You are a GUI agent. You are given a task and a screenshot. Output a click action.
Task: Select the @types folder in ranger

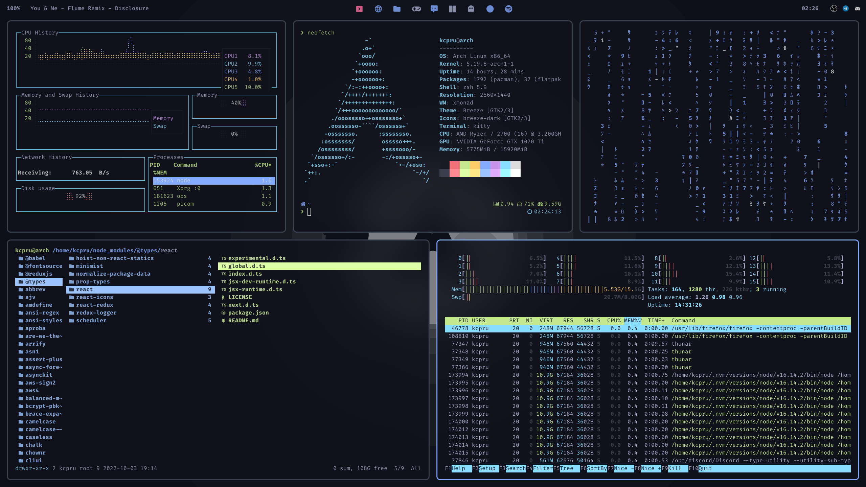39,282
